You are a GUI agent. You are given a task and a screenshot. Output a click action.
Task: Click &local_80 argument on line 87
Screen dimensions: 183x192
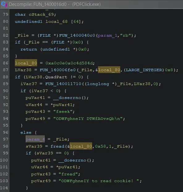108,70
